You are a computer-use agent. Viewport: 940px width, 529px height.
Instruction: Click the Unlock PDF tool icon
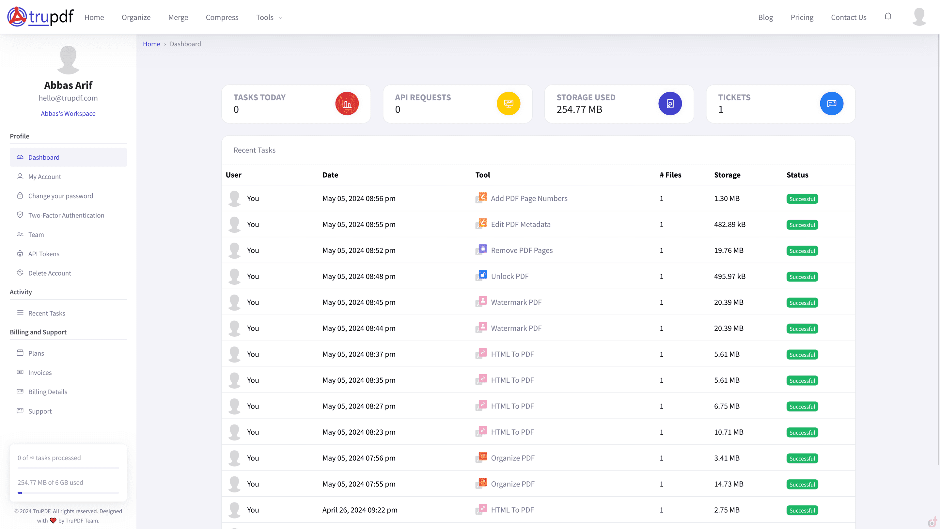pyautogui.click(x=482, y=276)
